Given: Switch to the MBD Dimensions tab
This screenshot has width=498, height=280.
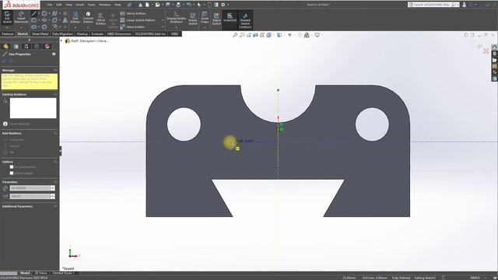Looking at the screenshot, I should click(x=119, y=33).
